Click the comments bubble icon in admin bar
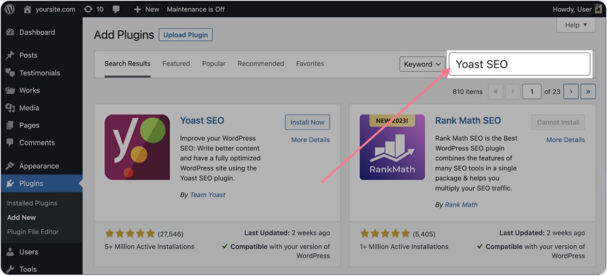Viewport: 607px width, 276px height. click(x=116, y=9)
